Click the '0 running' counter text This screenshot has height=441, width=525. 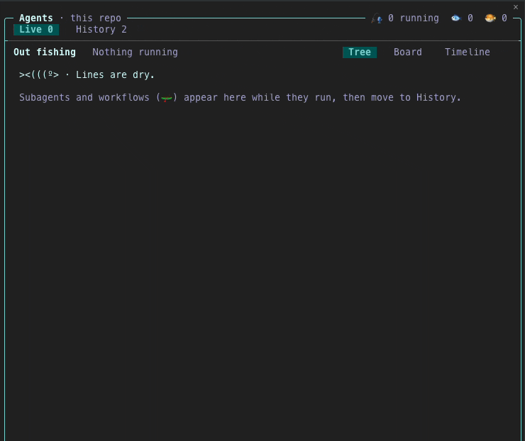(x=414, y=18)
